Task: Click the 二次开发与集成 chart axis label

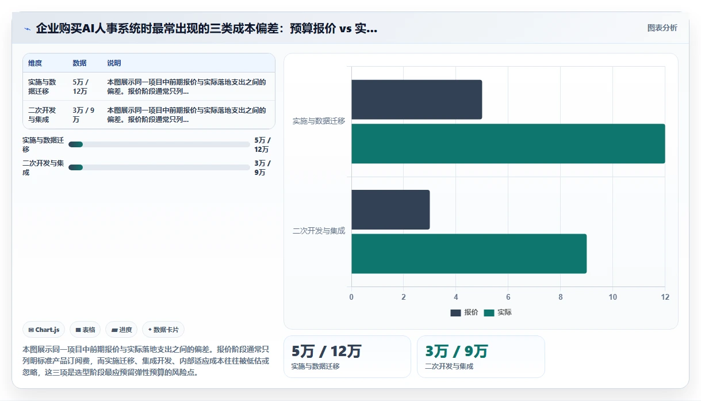Action: 319,231
